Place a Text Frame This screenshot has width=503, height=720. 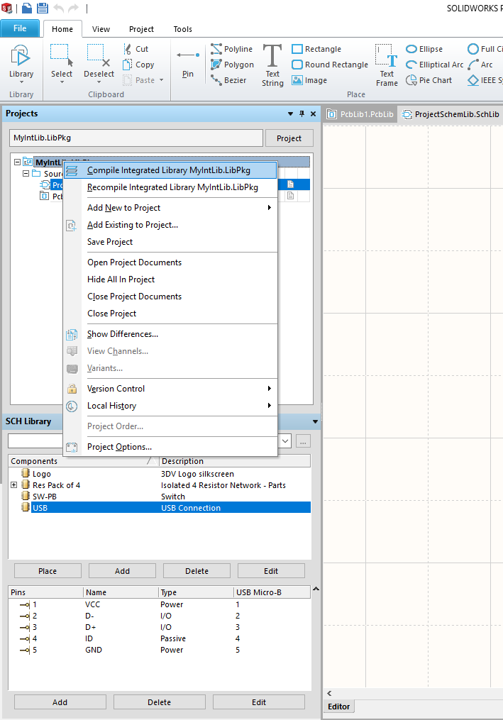(x=387, y=65)
